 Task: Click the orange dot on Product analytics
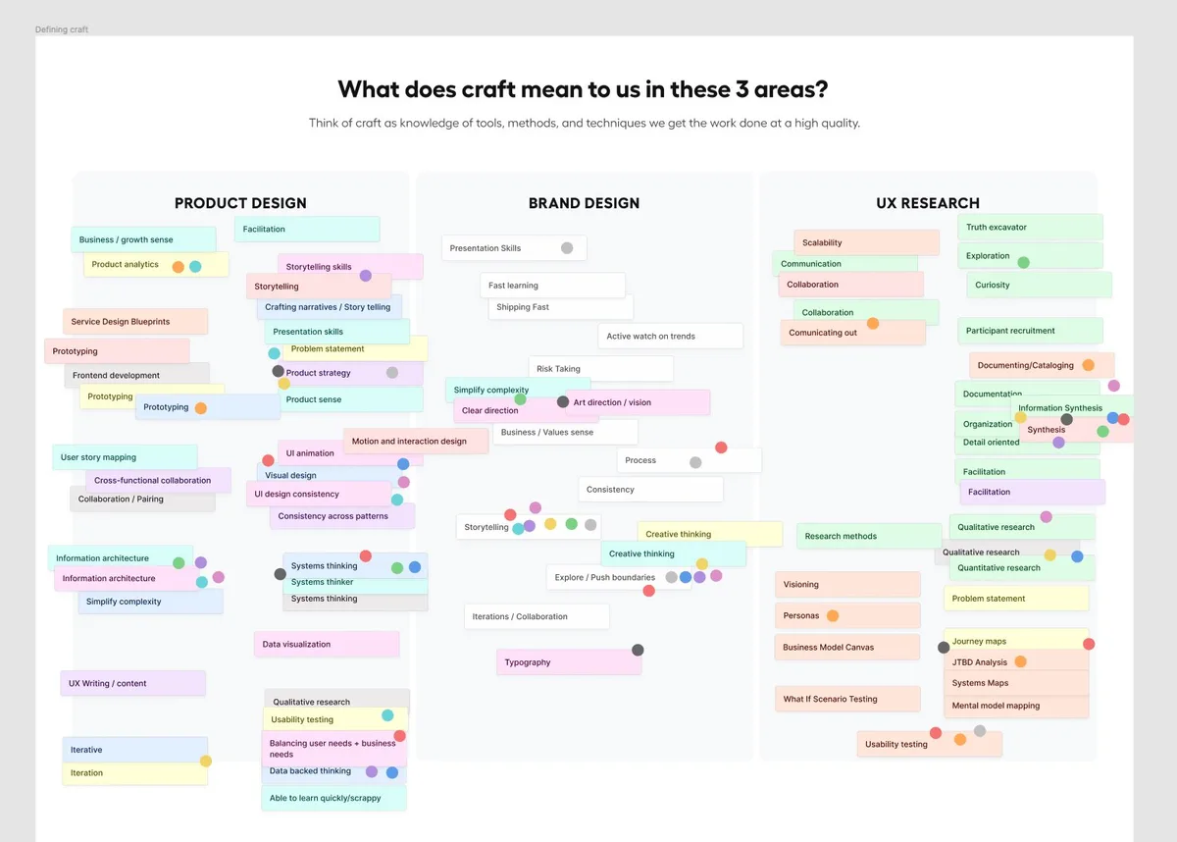(x=179, y=267)
